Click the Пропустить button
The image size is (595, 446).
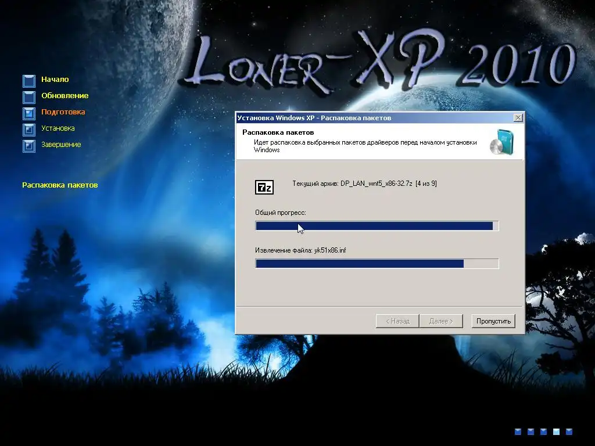493,321
